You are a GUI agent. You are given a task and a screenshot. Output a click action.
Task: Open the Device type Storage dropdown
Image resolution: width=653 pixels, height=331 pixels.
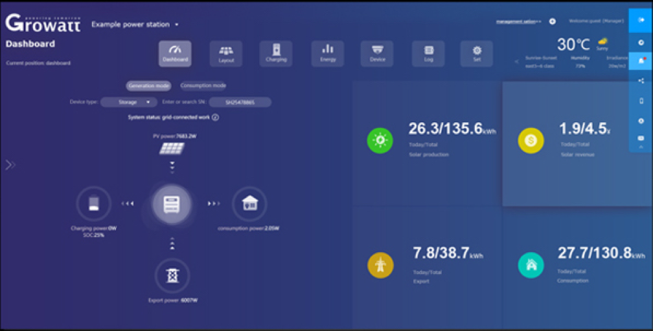[x=129, y=102]
